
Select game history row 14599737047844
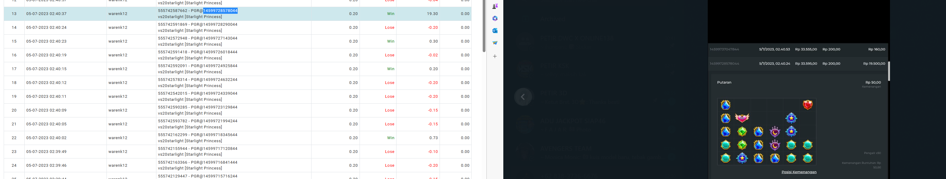pos(798,49)
